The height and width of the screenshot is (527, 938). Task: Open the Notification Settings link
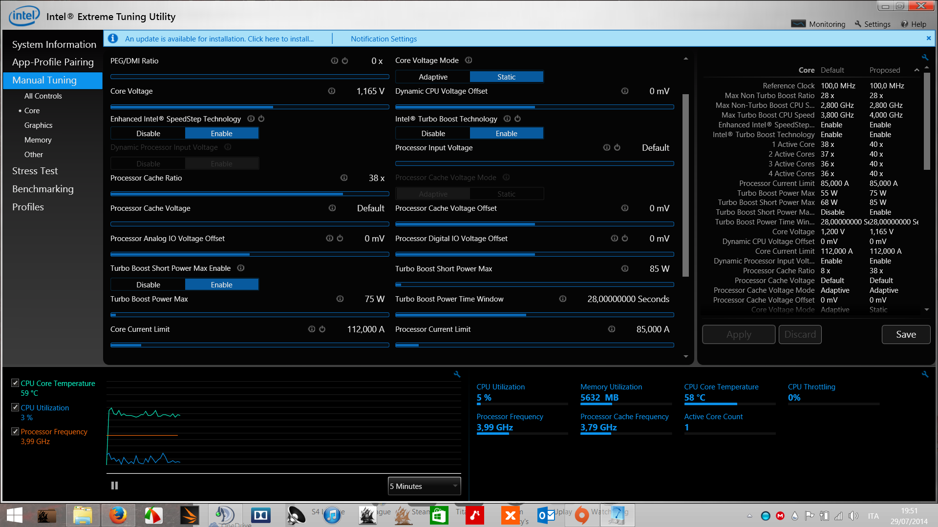point(384,39)
